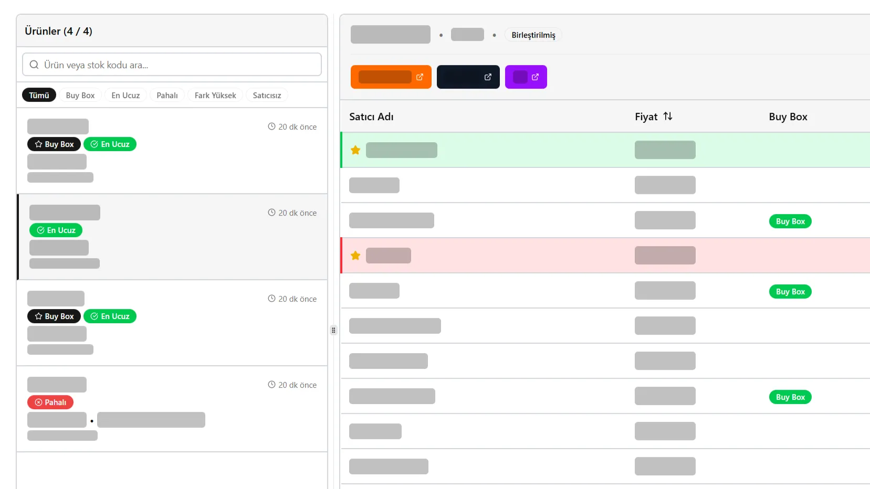Click the Fiyat sort arrows icon
The width and height of the screenshot is (870, 489).
click(x=667, y=116)
